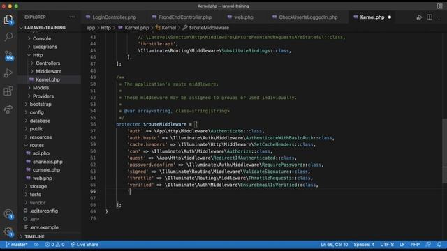Open api.php in routes folder
The image size is (447, 251).
41,153
